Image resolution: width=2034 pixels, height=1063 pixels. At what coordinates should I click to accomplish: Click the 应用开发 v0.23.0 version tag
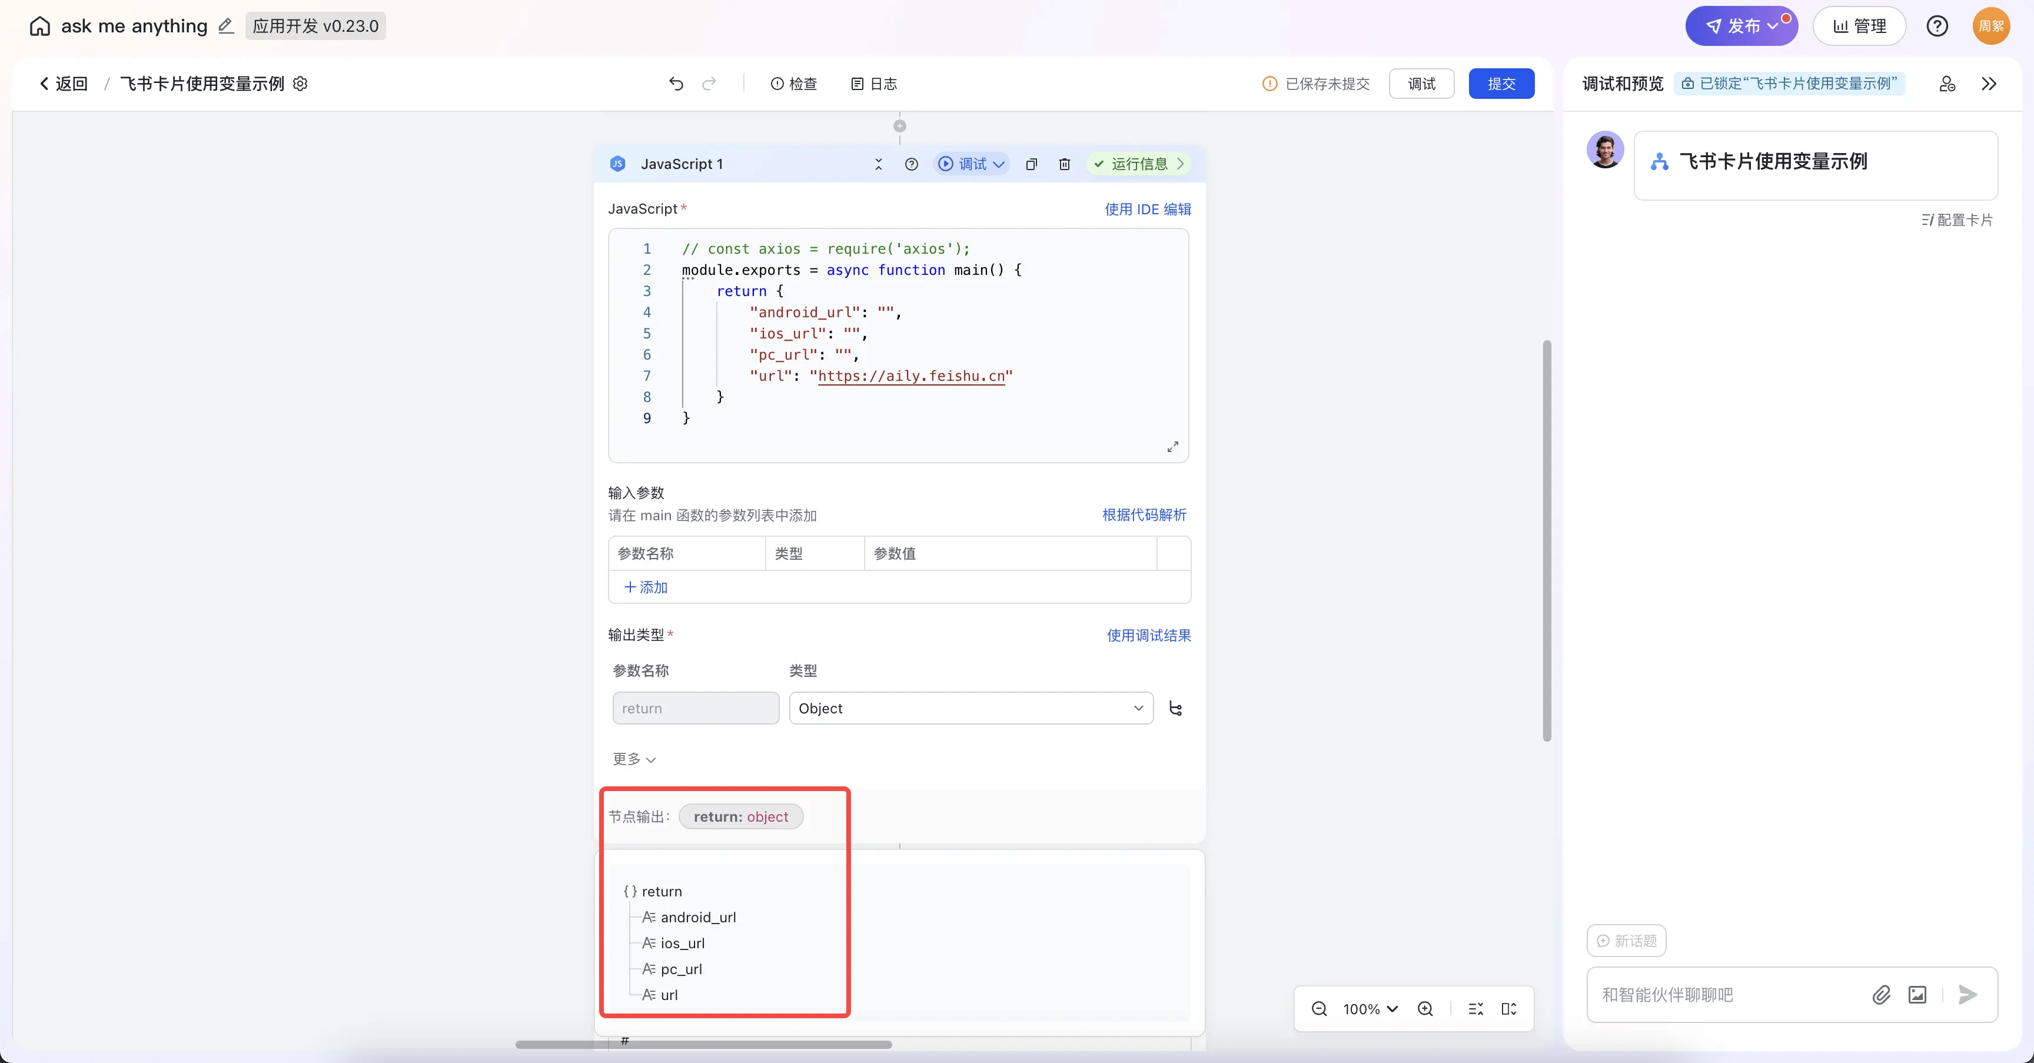(x=315, y=26)
